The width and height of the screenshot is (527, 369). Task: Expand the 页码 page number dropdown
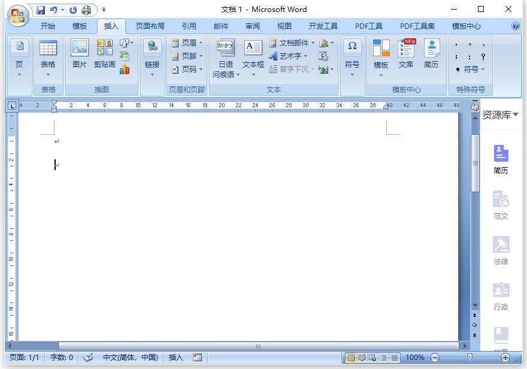(x=187, y=69)
